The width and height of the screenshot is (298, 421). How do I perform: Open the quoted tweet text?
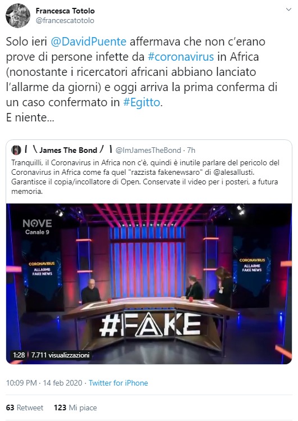145,177
